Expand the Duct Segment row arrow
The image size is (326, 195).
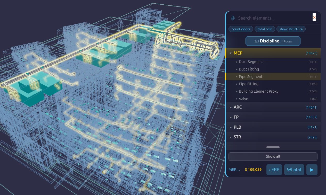237,62
